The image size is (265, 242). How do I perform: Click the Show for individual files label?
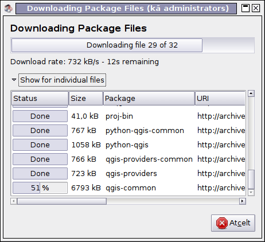point(62,80)
